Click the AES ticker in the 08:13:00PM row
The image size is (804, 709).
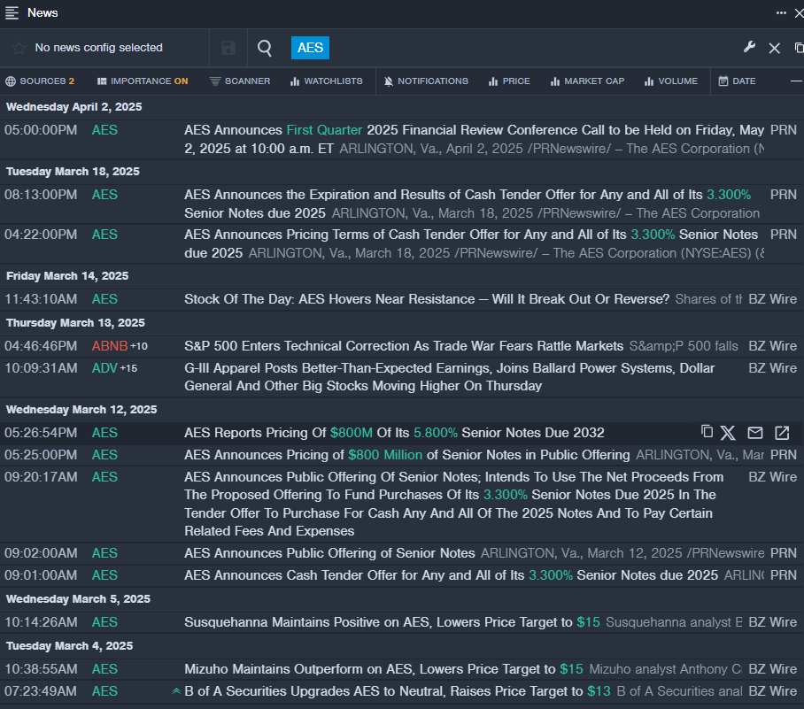(104, 195)
